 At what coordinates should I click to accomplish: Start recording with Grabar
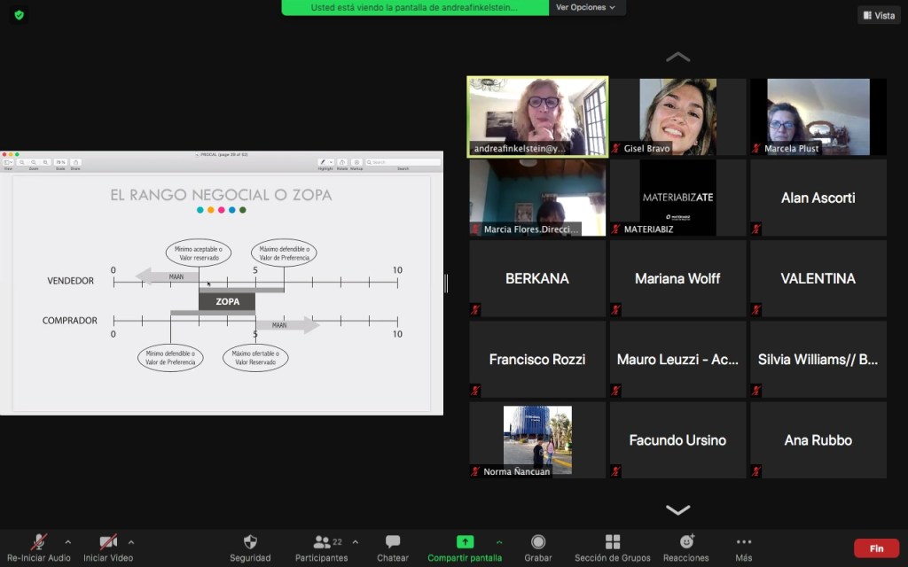538,542
